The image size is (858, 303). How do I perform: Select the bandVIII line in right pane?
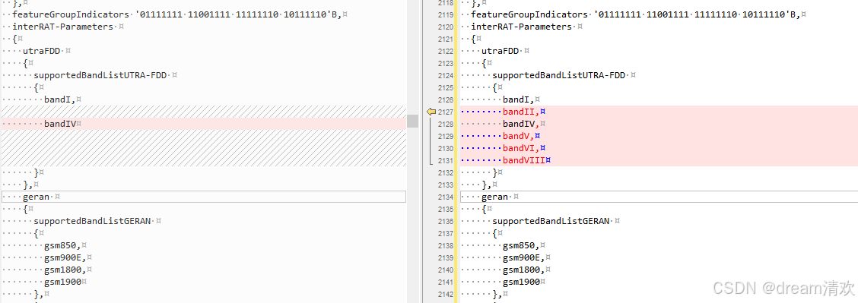click(659, 160)
